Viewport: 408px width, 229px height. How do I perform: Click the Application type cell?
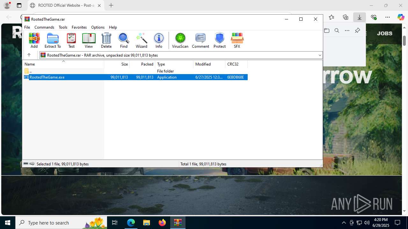(167, 77)
